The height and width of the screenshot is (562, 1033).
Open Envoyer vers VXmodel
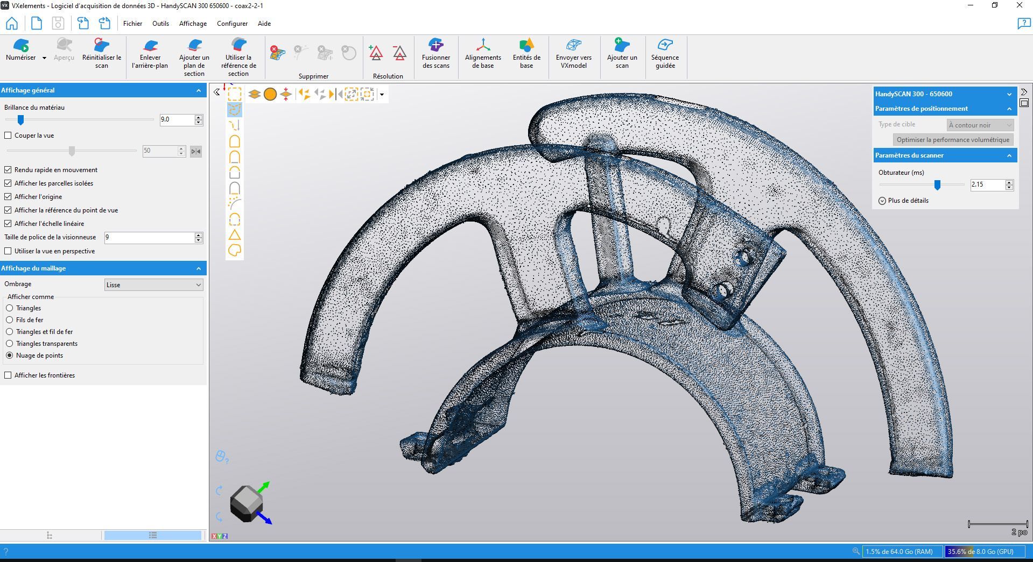click(573, 56)
